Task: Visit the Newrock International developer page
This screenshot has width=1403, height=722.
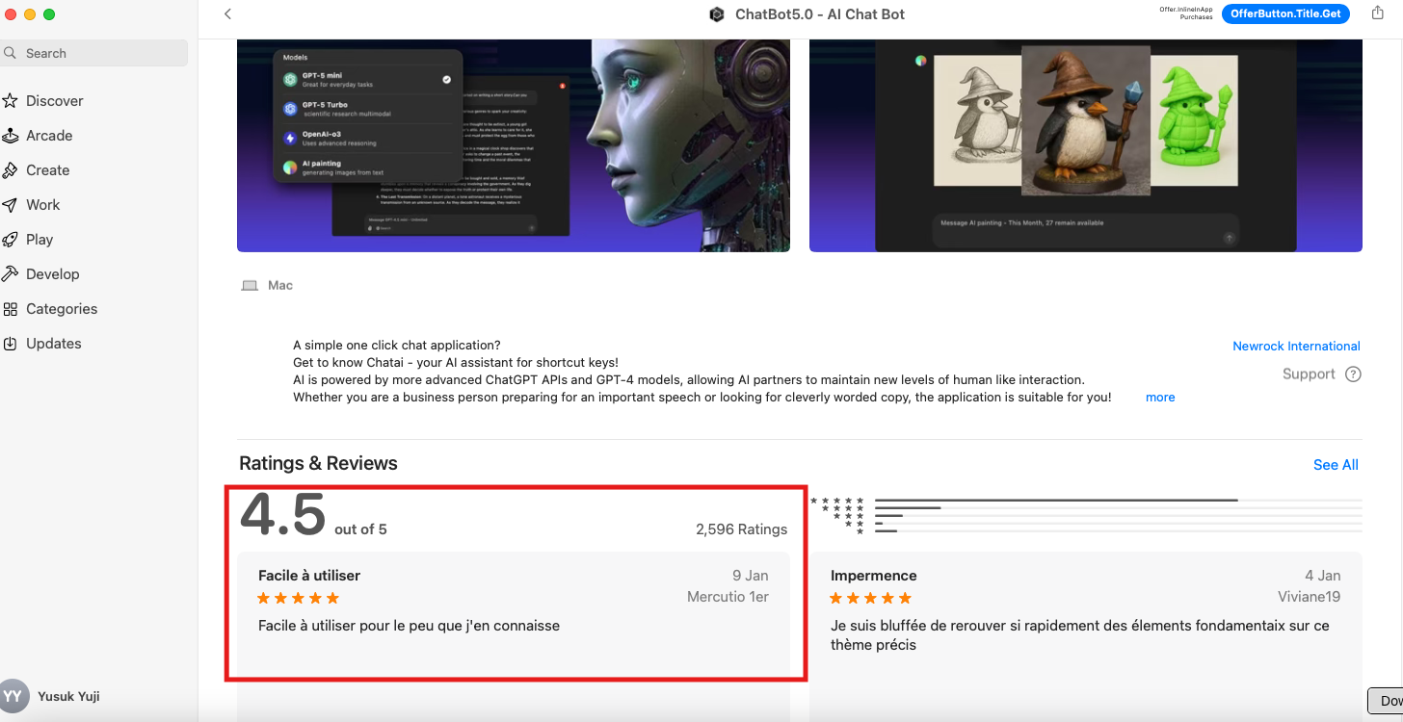Action: 1296,346
